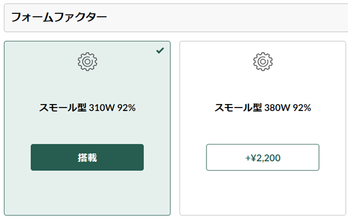Click the 搭載 label inside green button

pyautogui.click(x=87, y=158)
